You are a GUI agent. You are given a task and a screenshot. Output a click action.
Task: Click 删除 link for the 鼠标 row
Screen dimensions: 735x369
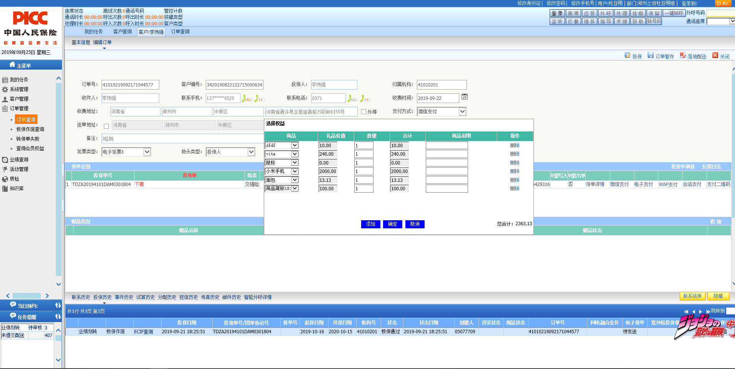pos(515,163)
